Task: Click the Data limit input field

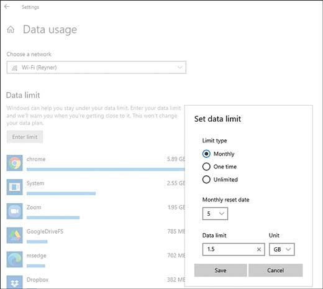Action: 234,249
